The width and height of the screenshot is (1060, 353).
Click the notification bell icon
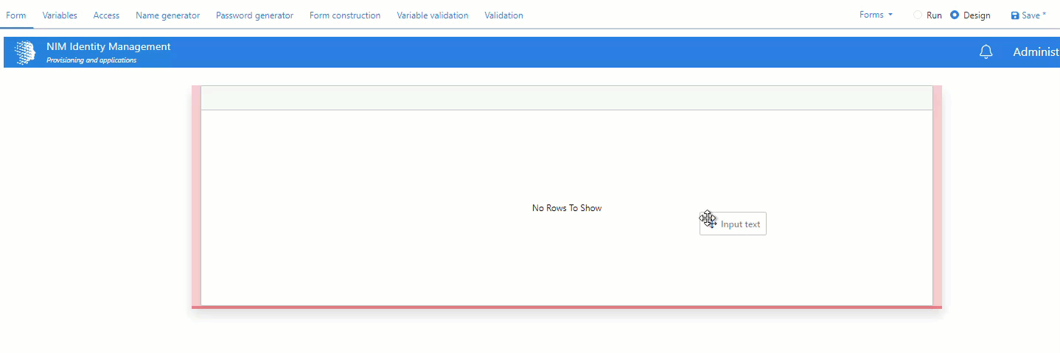click(x=986, y=52)
